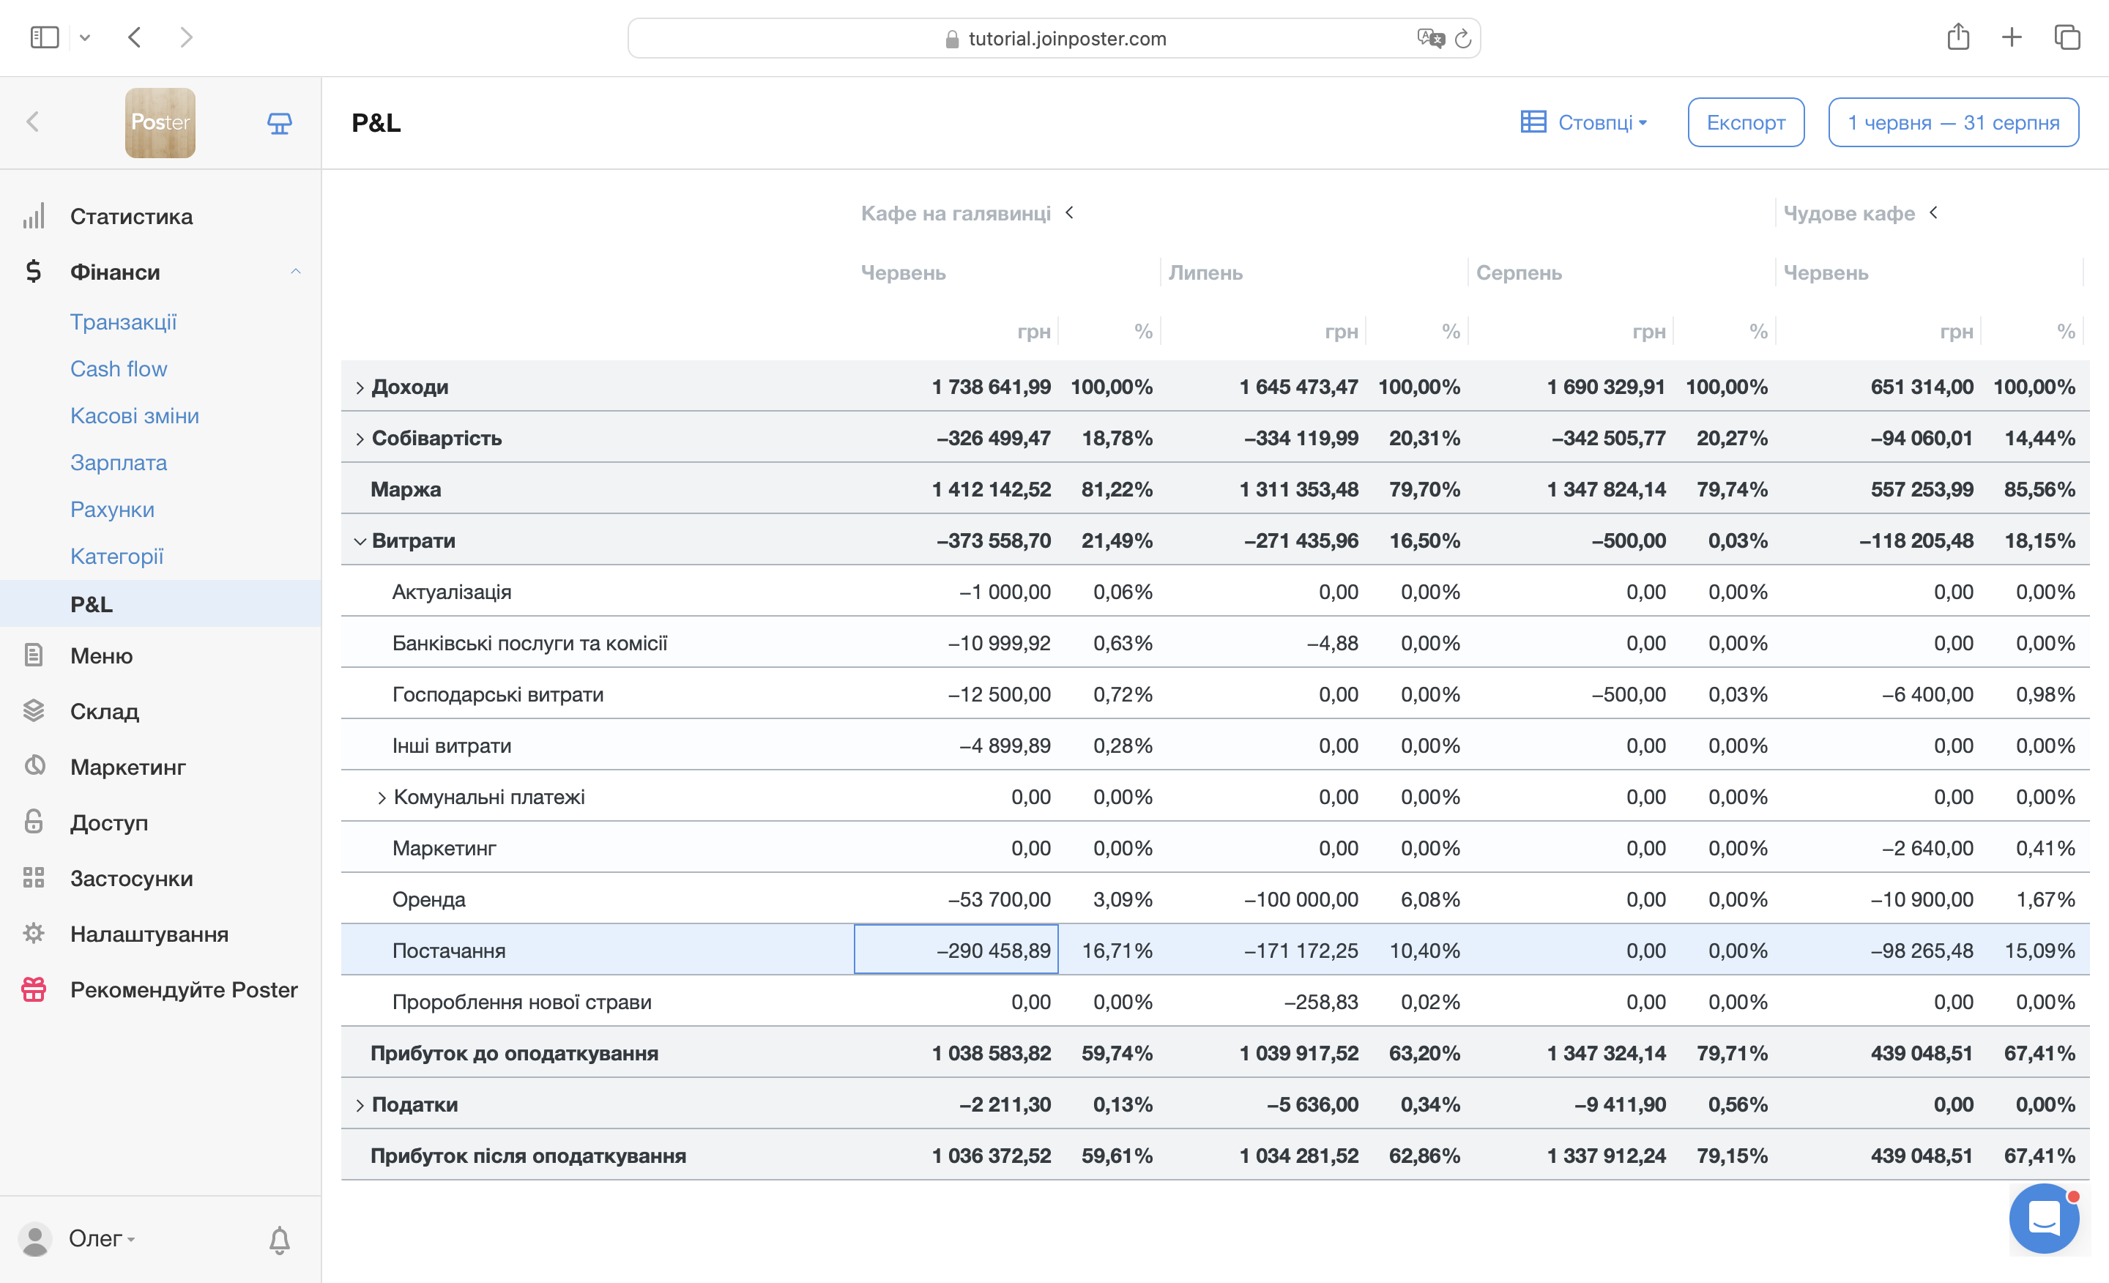Expand the Комунальні платежі row
Screen dimensions: 2109x1283
pyautogui.click(x=382, y=797)
